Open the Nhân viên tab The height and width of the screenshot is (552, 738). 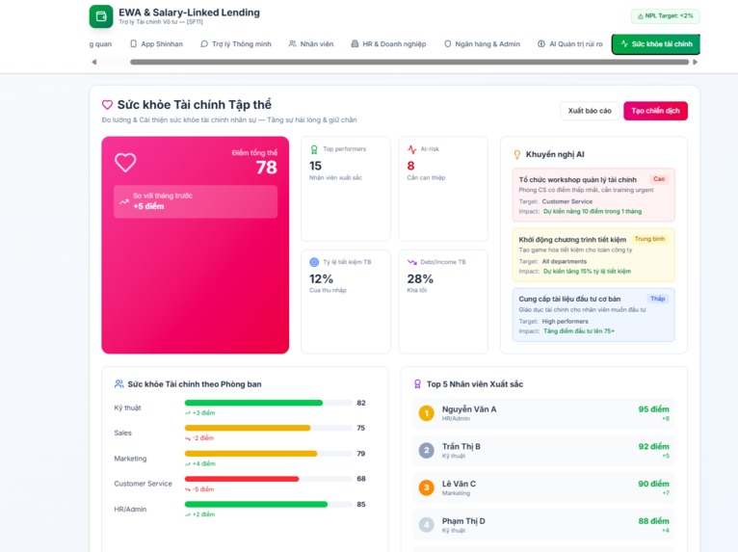coord(311,43)
